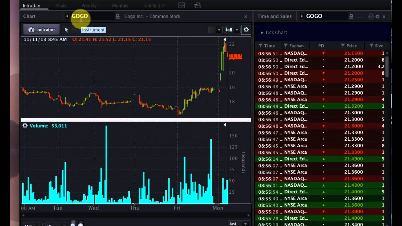The width and height of the screenshot is (402, 226).
Task: Click the Chart panel symbol link icon
Action: pos(67,16)
